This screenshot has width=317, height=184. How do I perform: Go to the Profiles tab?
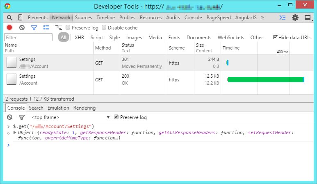127,18
